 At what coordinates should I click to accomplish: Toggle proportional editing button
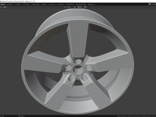85,7
